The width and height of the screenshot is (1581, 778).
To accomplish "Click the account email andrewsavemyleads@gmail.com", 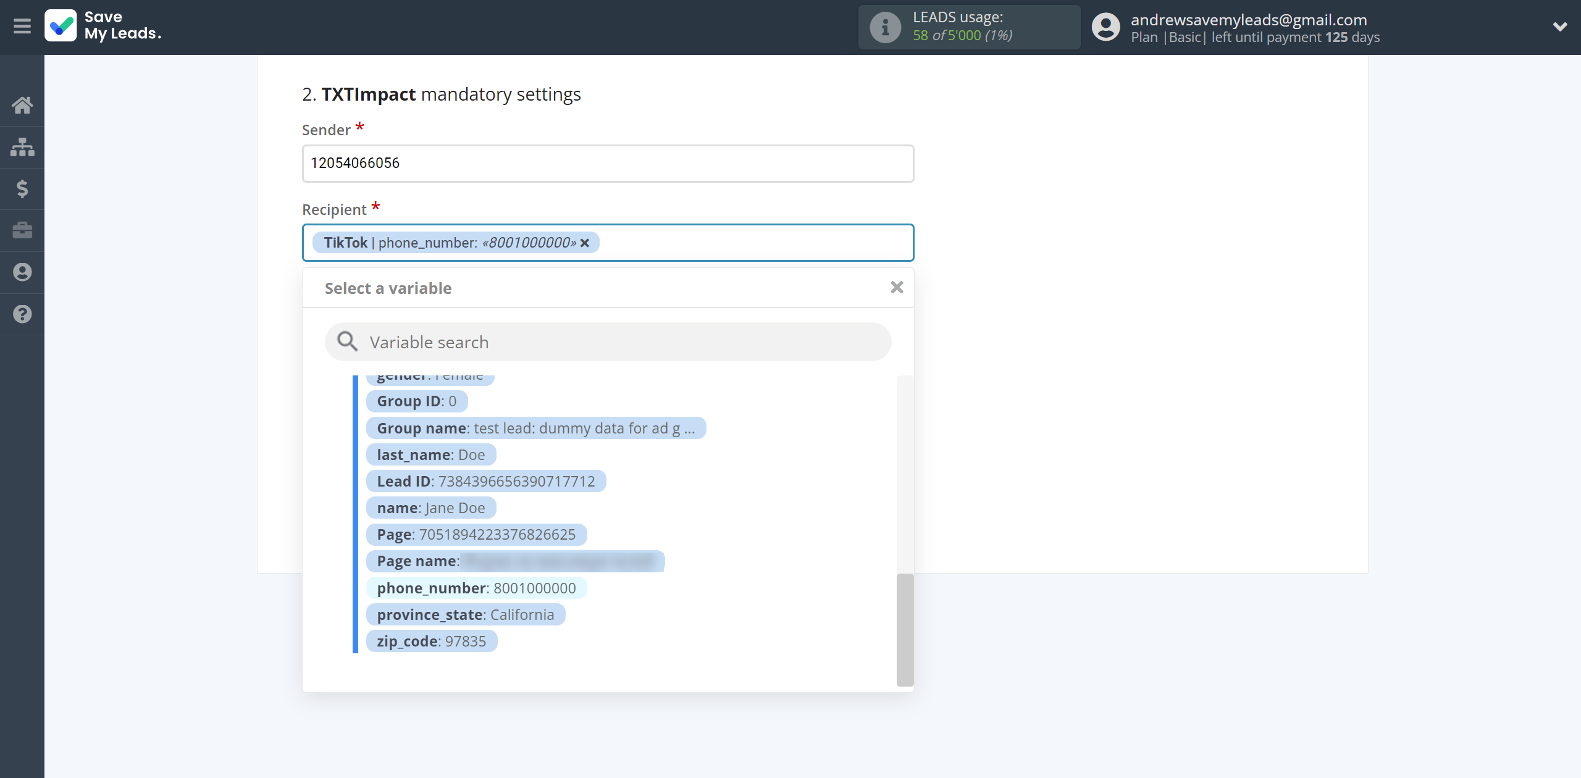I will (1249, 20).
